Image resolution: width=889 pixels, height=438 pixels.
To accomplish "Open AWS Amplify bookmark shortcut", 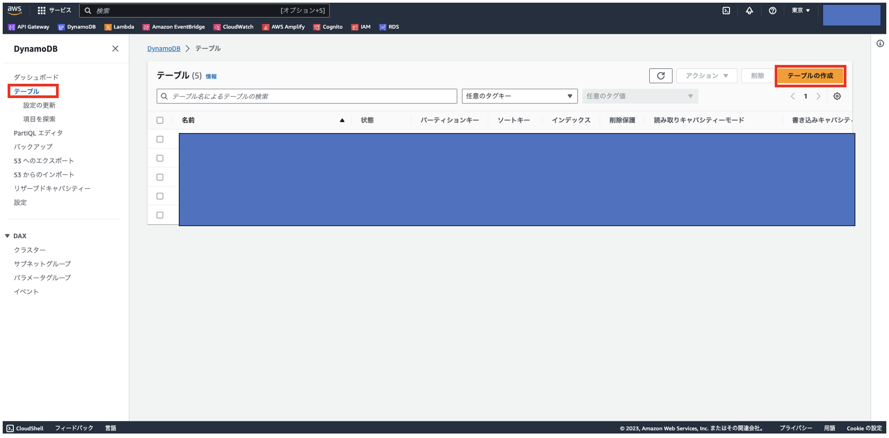I will click(x=284, y=27).
